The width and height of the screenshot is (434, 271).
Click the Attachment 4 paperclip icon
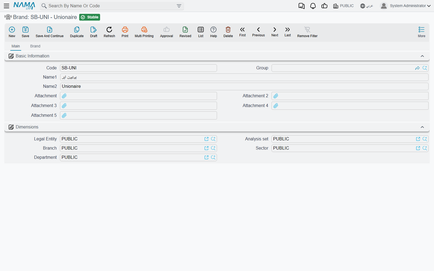(x=276, y=106)
